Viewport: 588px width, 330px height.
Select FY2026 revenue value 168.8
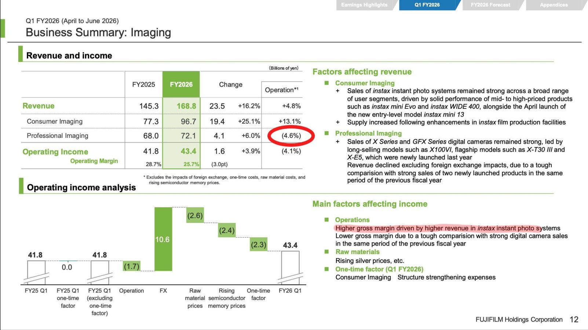tap(186, 106)
